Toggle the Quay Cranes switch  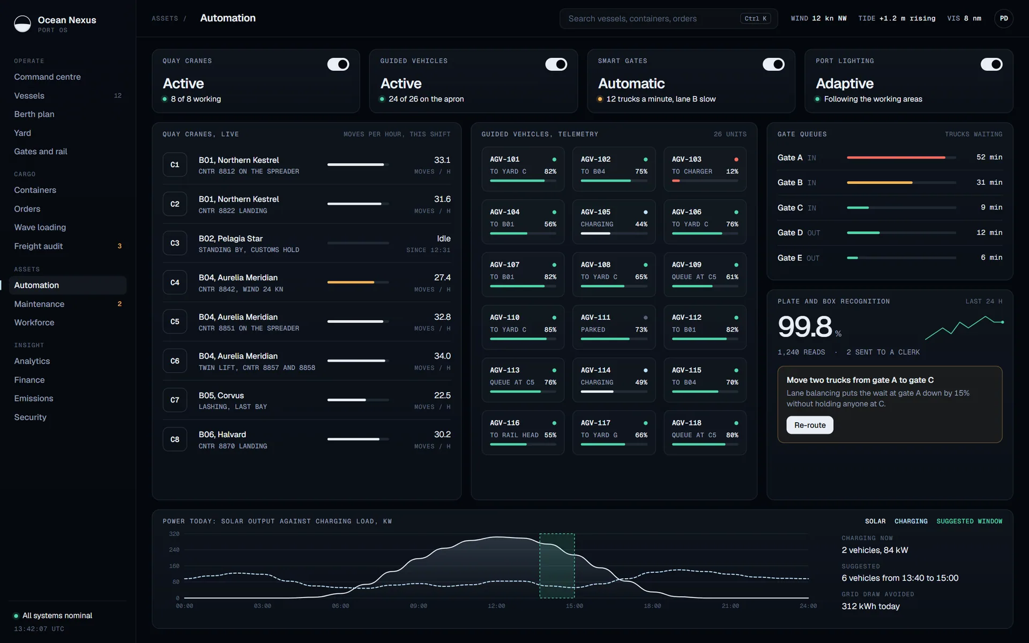338,64
